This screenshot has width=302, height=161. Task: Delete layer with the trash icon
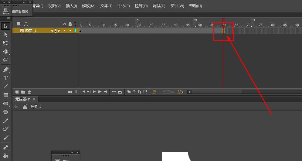pyautogui.click(x=29, y=92)
